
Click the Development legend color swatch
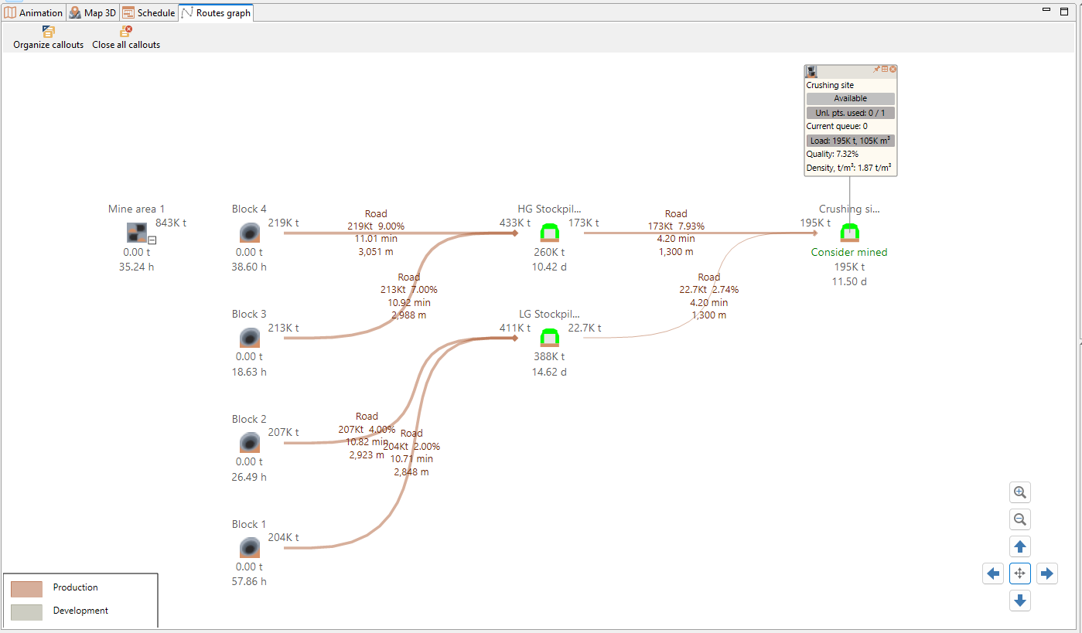click(26, 612)
